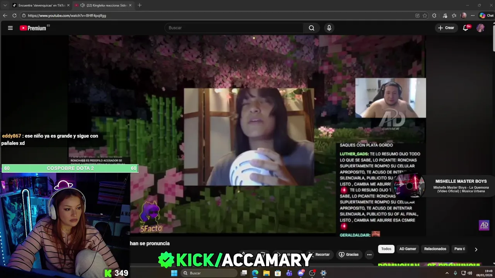
Task: Show more filter chips with right arrow
Action: (476, 249)
